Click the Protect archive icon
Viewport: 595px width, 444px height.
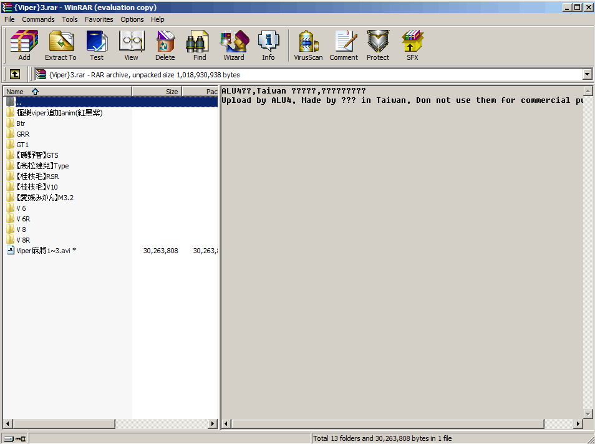pyautogui.click(x=378, y=45)
